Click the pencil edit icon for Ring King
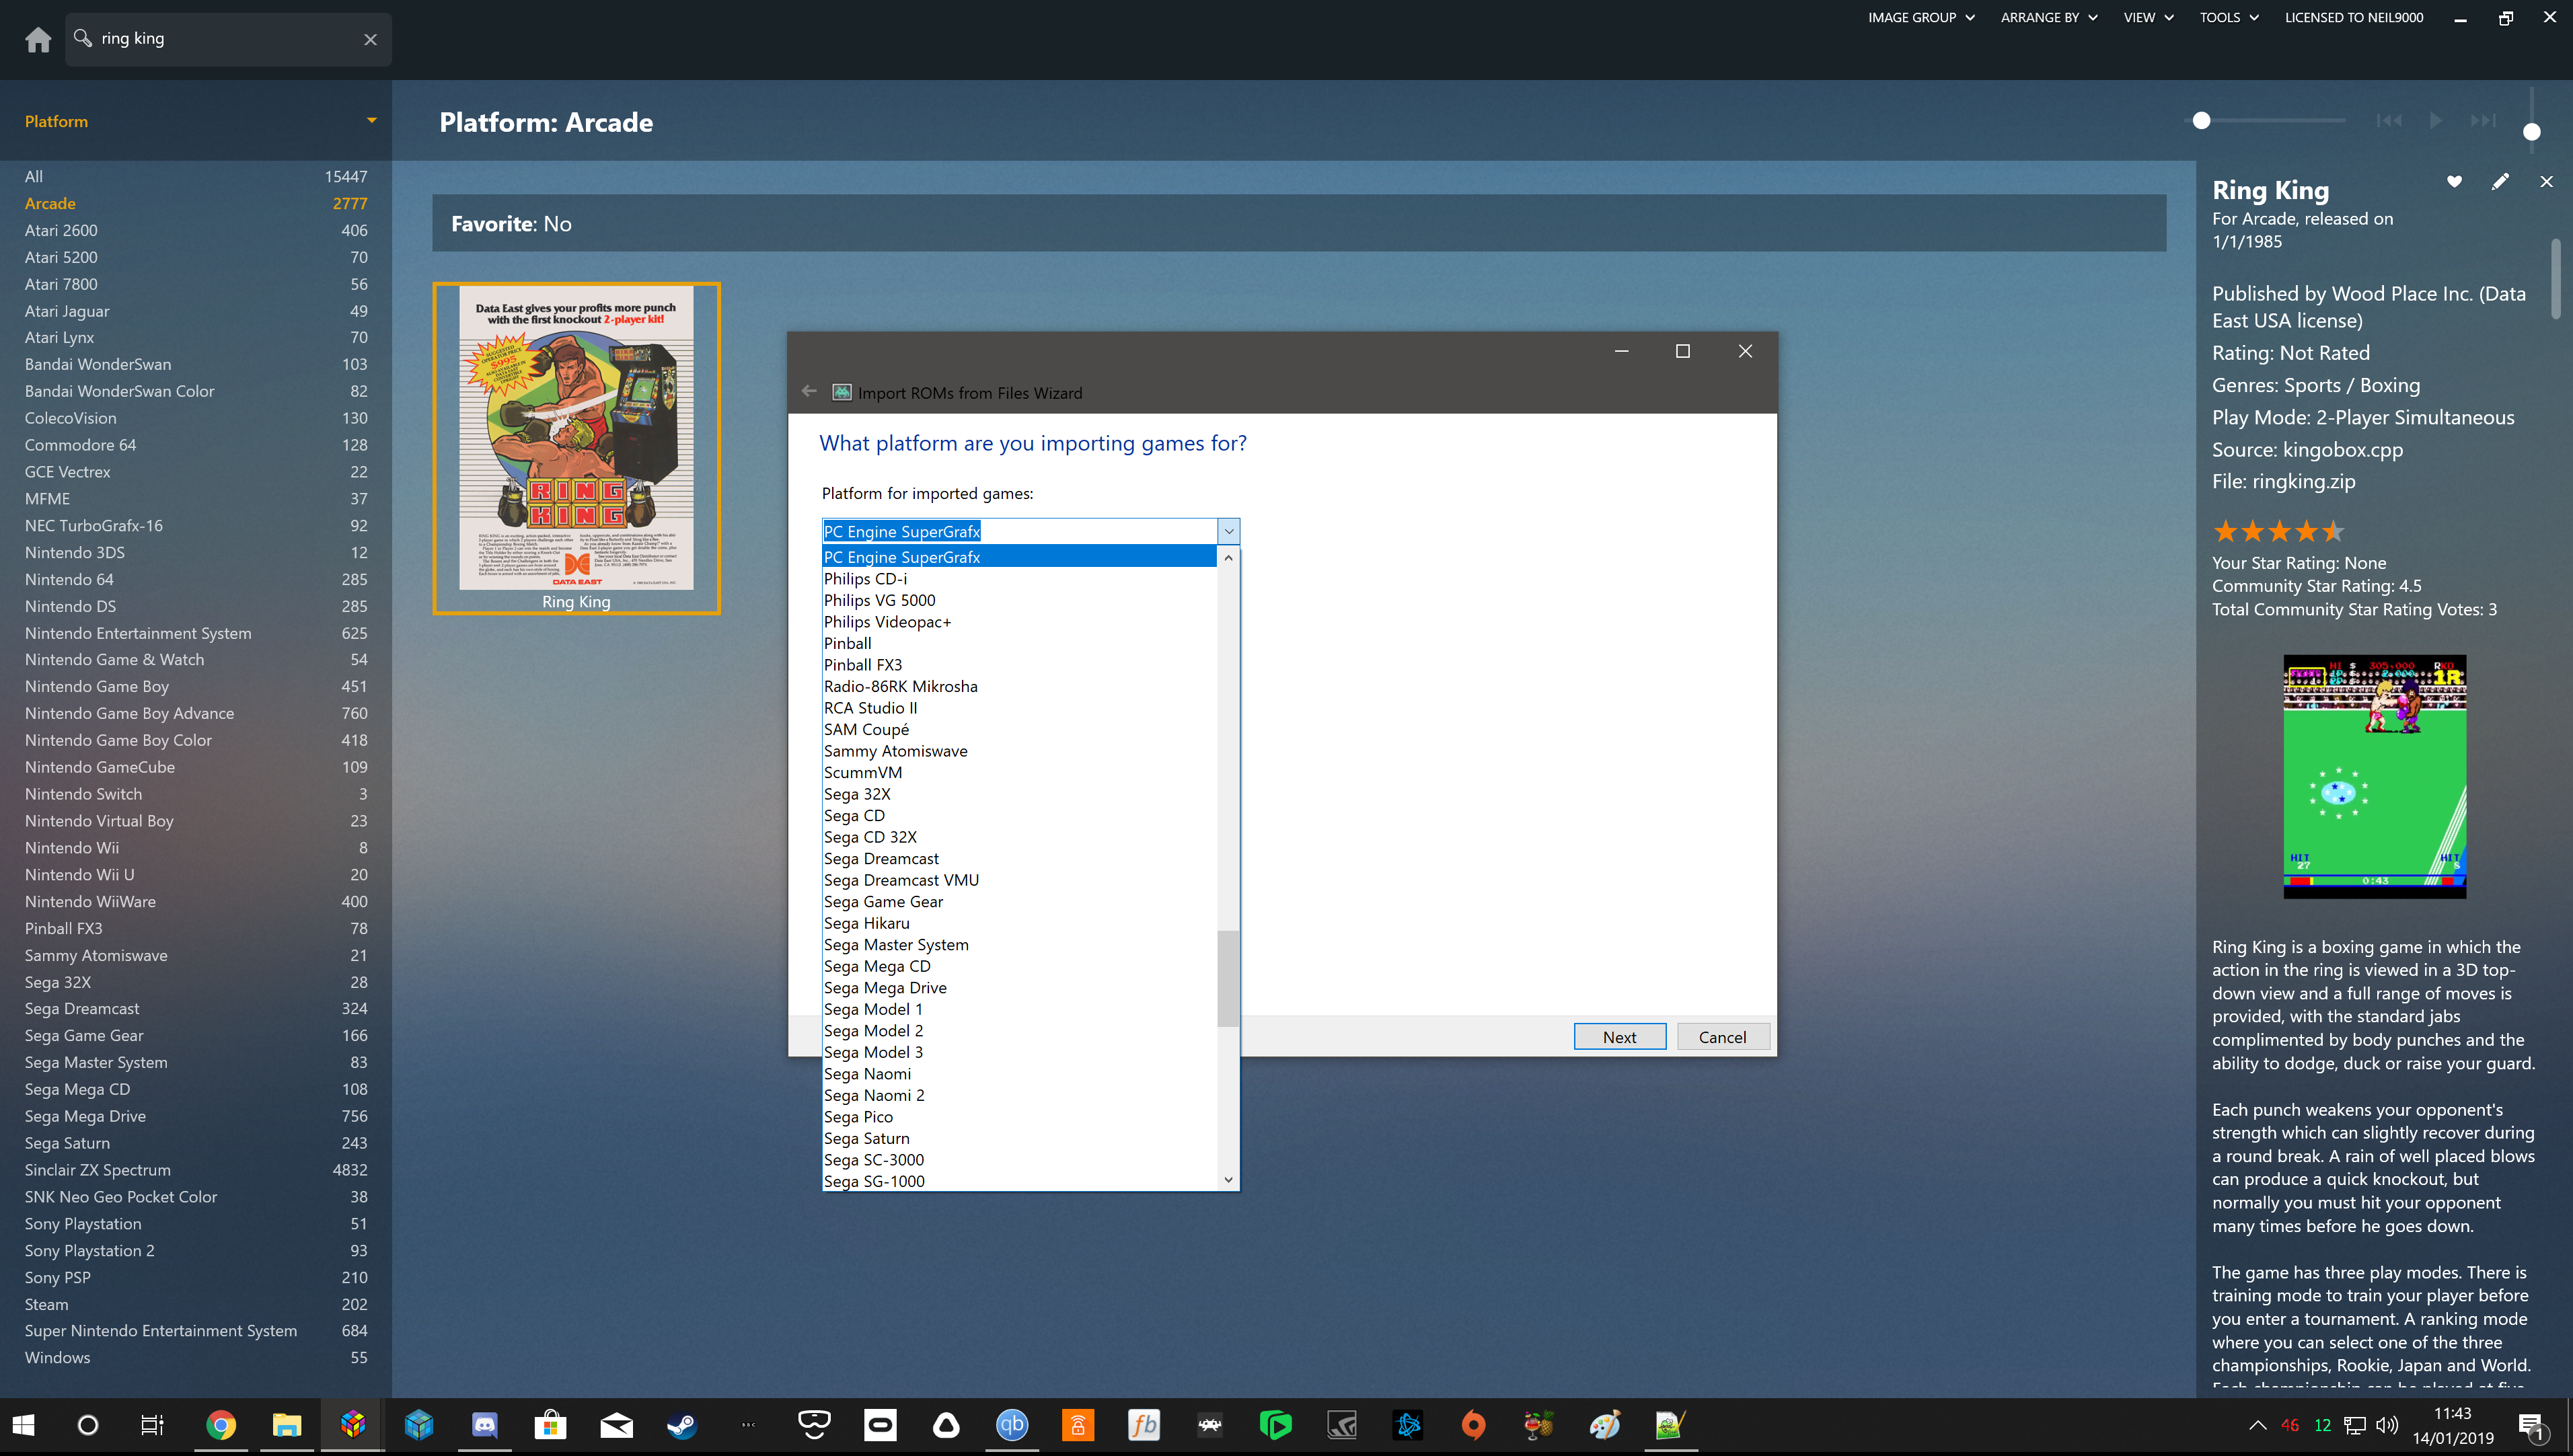The image size is (2573, 1456). tap(2500, 181)
